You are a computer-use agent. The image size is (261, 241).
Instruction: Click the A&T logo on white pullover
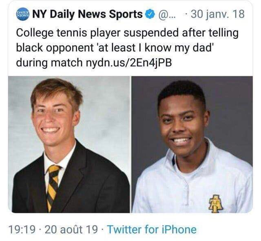coord(215,202)
